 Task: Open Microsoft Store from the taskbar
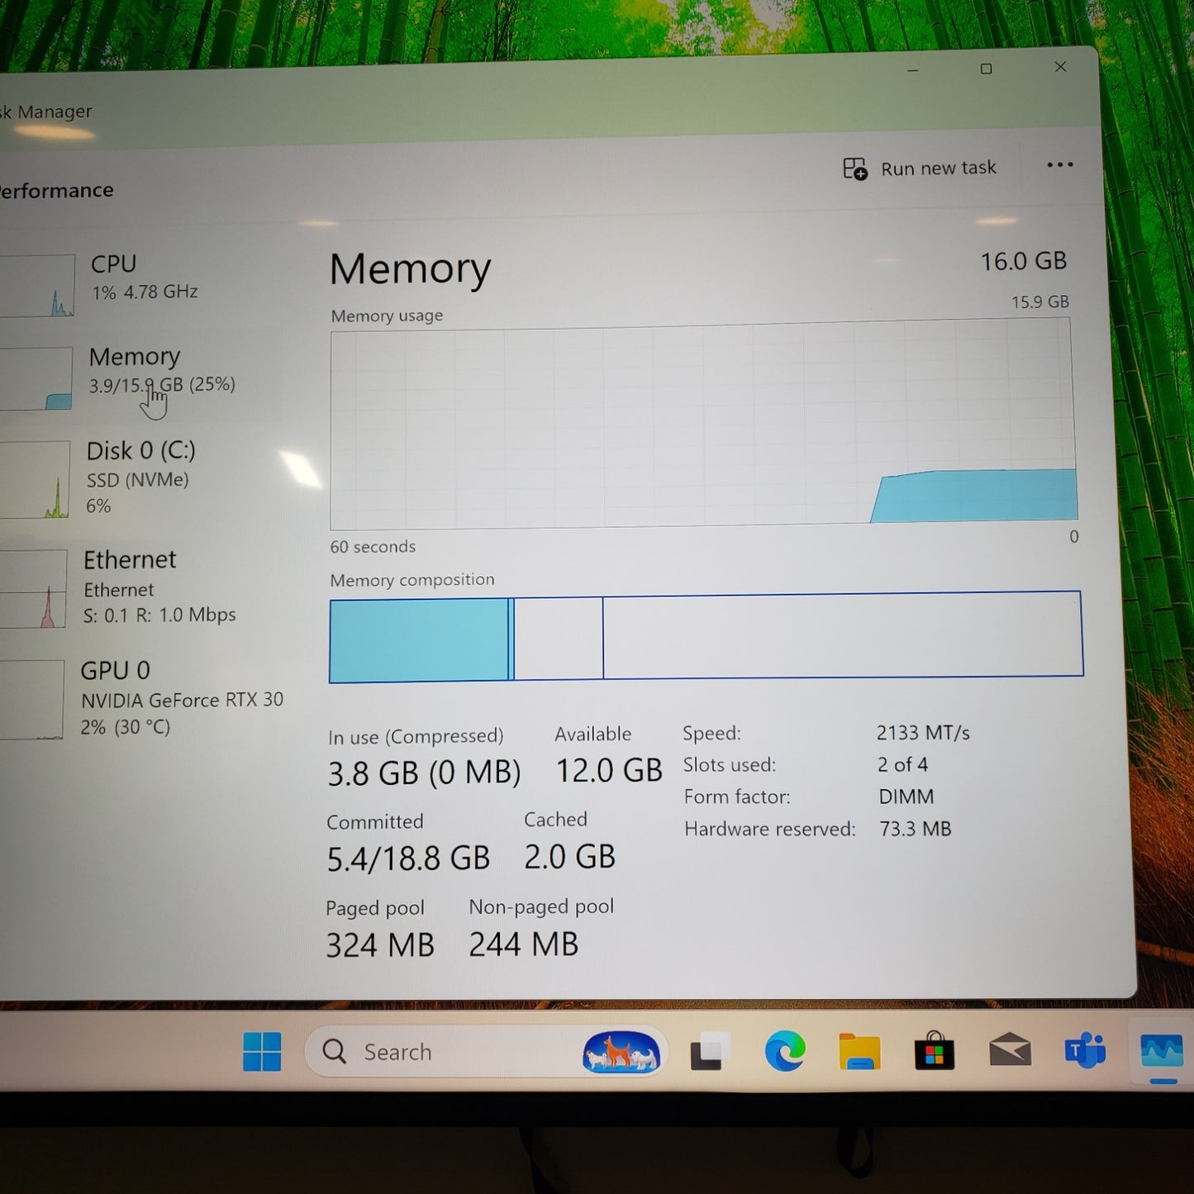(935, 1052)
